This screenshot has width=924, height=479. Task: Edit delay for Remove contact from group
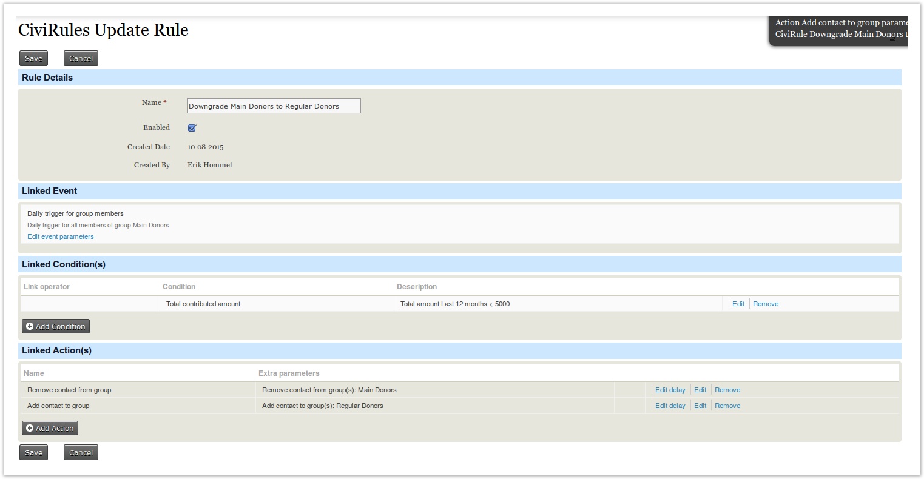(670, 390)
